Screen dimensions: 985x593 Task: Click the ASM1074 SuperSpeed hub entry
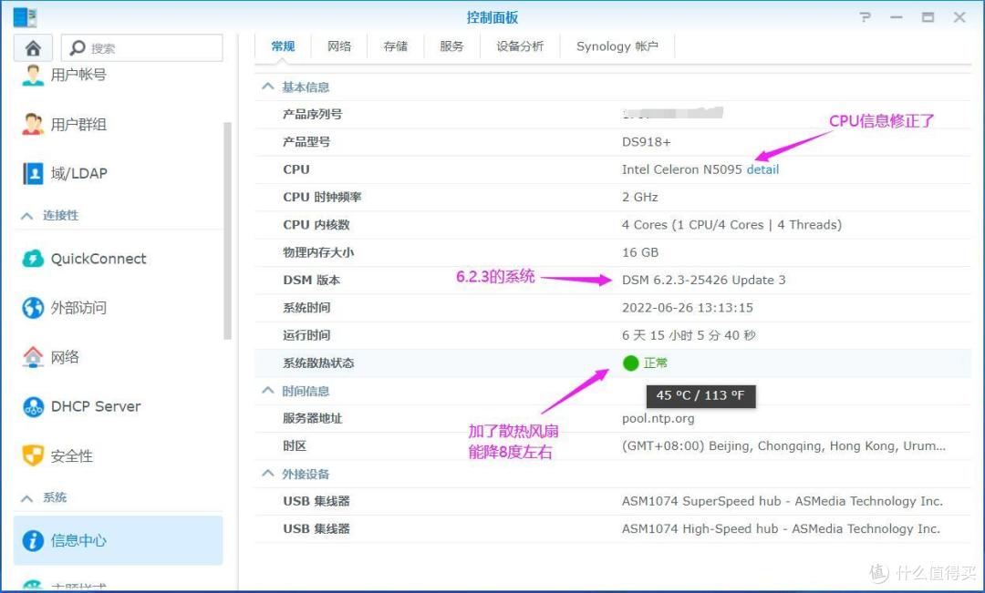tap(783, 501)
